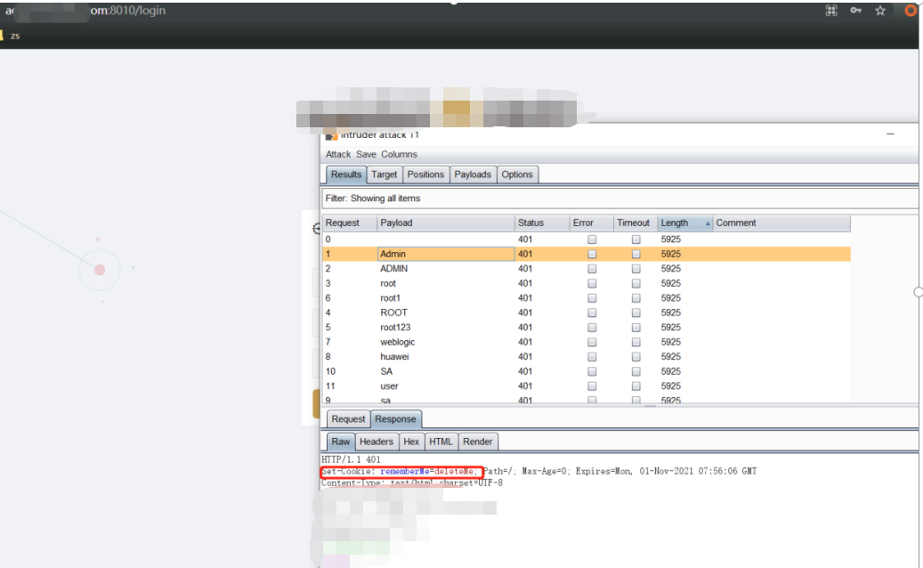Image resolution: width=923 pixels, height=568 pixels.
Task: Open the Response viewer tab
Action: tap(395, 419)
